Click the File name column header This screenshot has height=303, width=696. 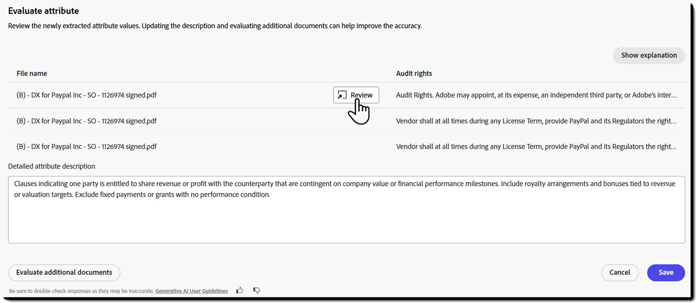pyautogui.click(x=31, y=73)
